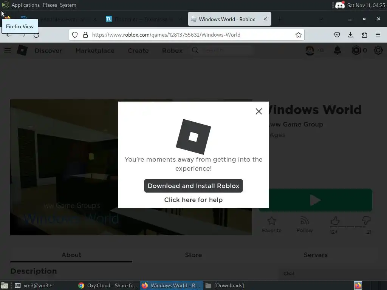The width and height of the screenshot is (387, 290).
Task: Click the thumbs up like icon
Action: tap(335, 221)
